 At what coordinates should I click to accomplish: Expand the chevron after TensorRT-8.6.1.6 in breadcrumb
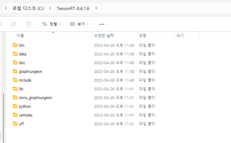96,8
